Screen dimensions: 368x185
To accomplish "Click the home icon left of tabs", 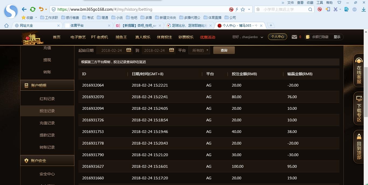I will 6,25.
